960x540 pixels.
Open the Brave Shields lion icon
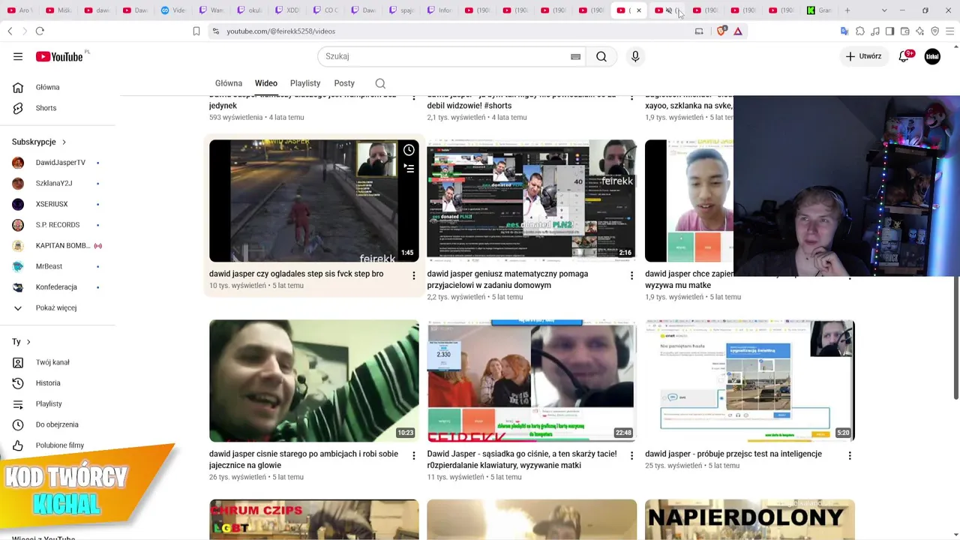click(721, 31)
